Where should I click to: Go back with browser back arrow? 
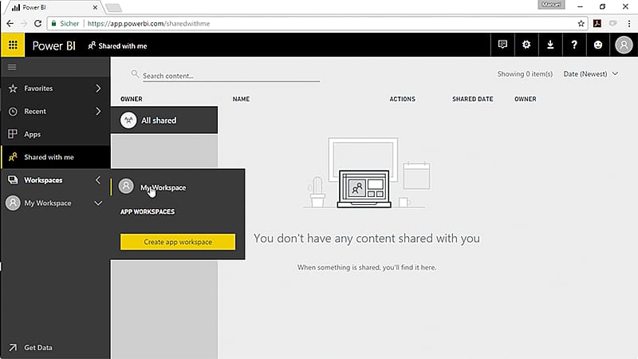point(10,24)
